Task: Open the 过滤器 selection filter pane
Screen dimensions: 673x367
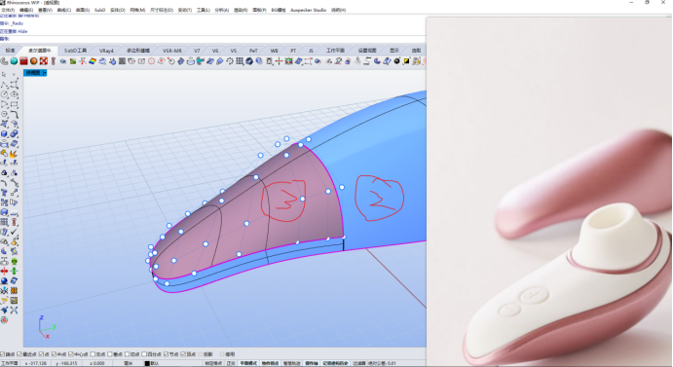Action: [358, 363]
